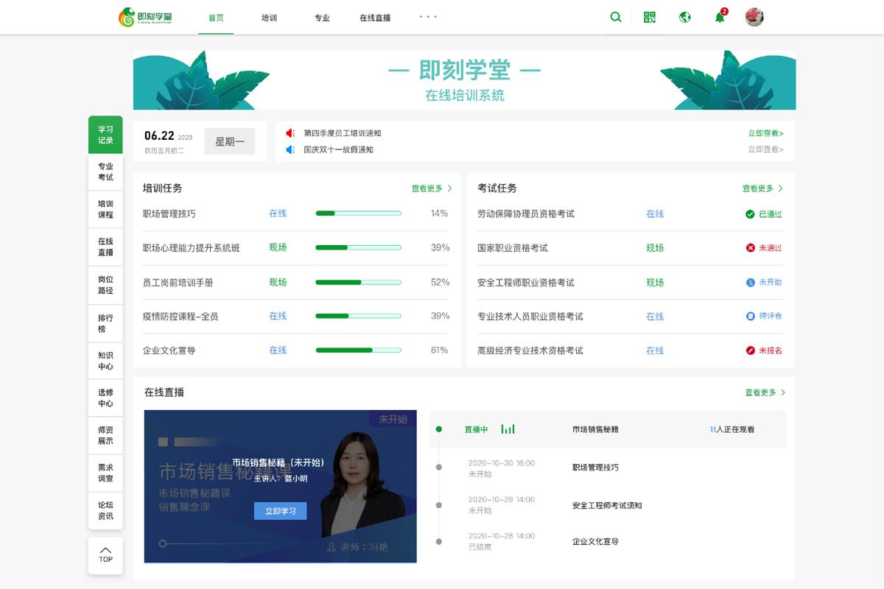Open exam 安全工程师职业资格考试

click(x=526, y=283)
